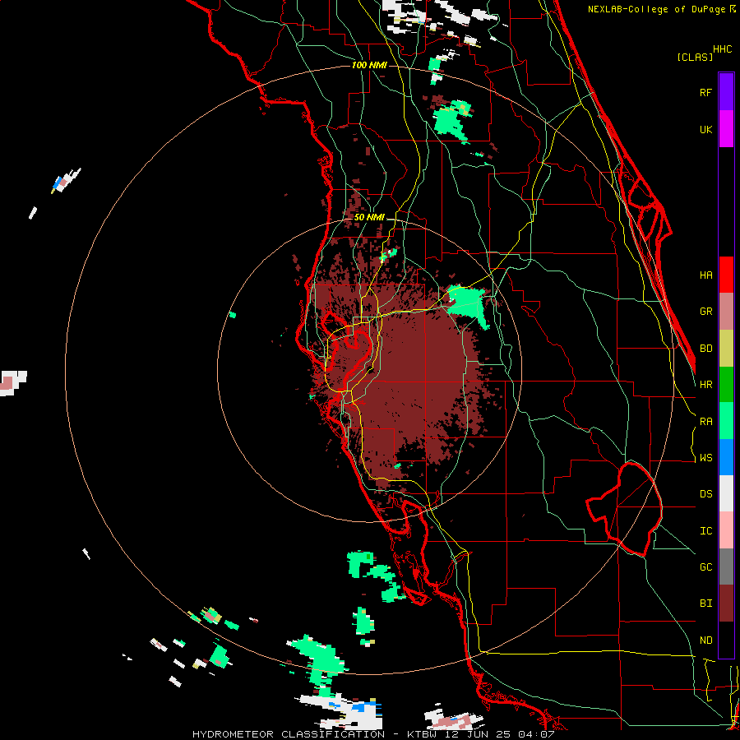Click the UK magenta legend swatch
Viewport: 740px width, 740px height.
726,129
